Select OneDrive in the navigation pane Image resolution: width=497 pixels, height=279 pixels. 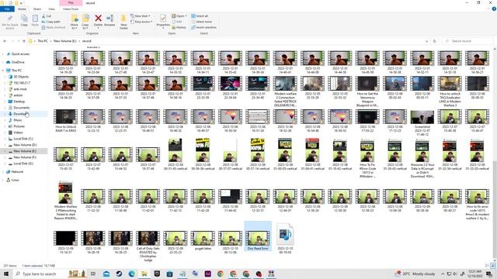click(x=18, y=62)
